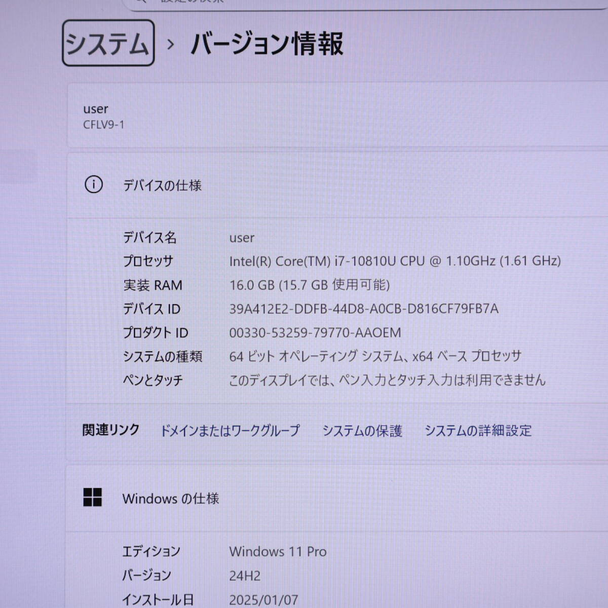
Task: Click the 関連リンク label
Action: [111, 430]
